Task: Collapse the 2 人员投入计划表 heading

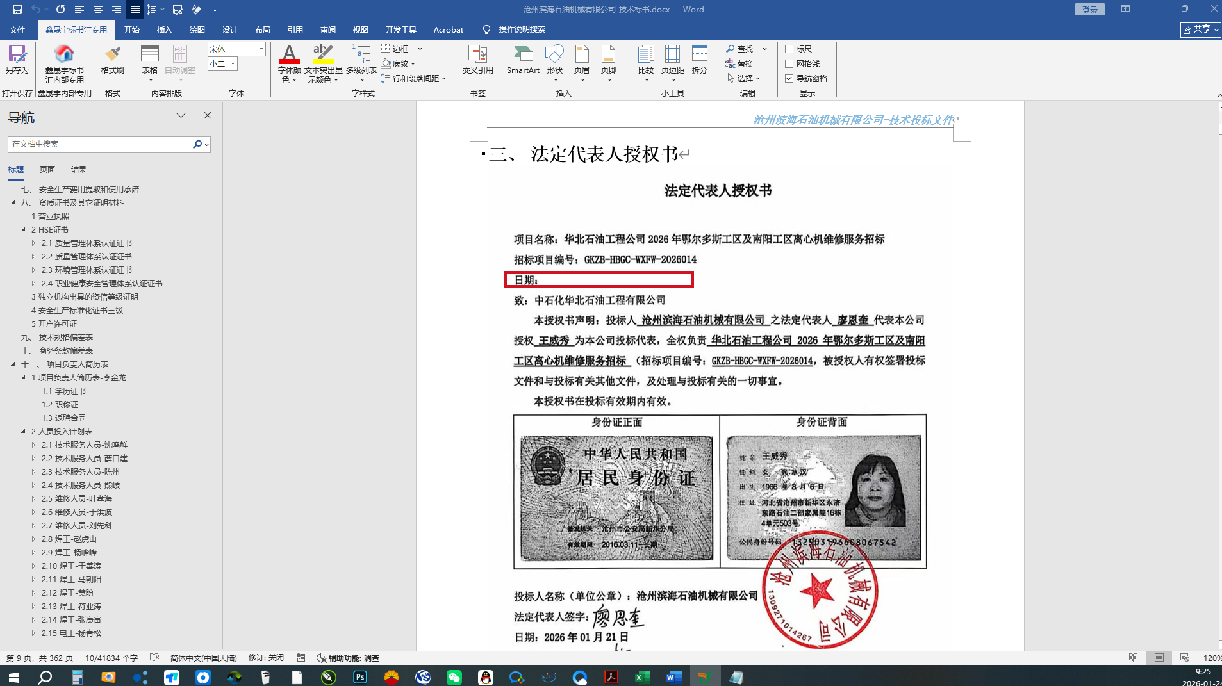Action: 23,431
